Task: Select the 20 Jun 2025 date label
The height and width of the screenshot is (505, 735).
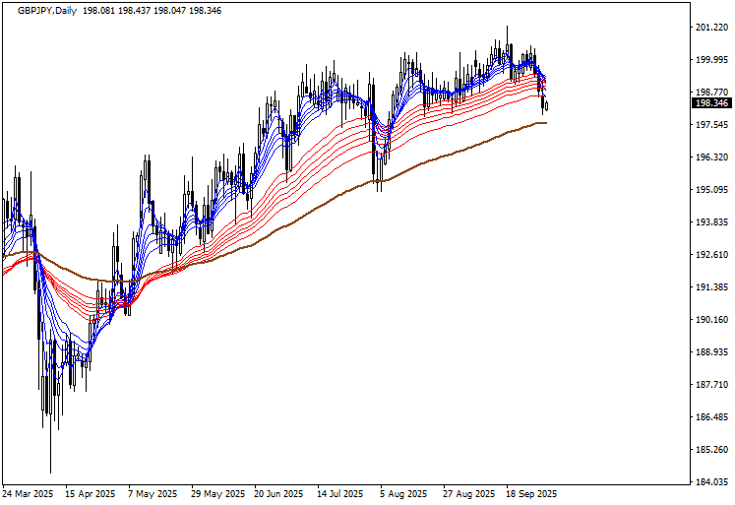Action: click(x=278, y=493)
